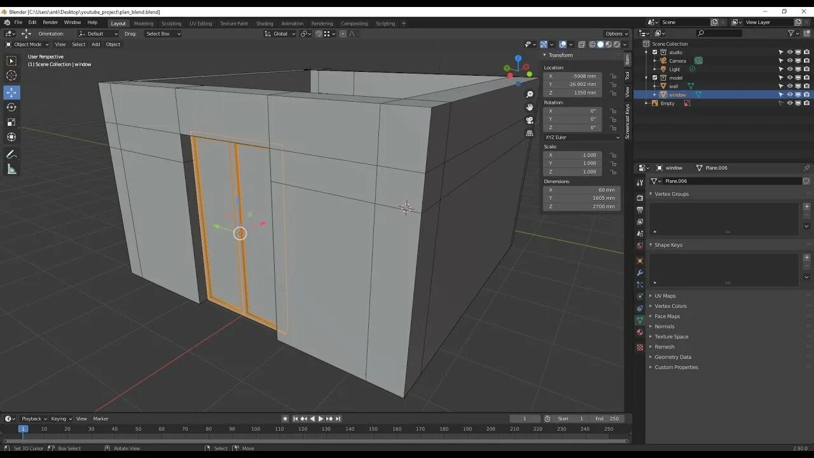Lock the Scale Z value
The height and width of the screenshot is (458, 814).
coord(613,172)
